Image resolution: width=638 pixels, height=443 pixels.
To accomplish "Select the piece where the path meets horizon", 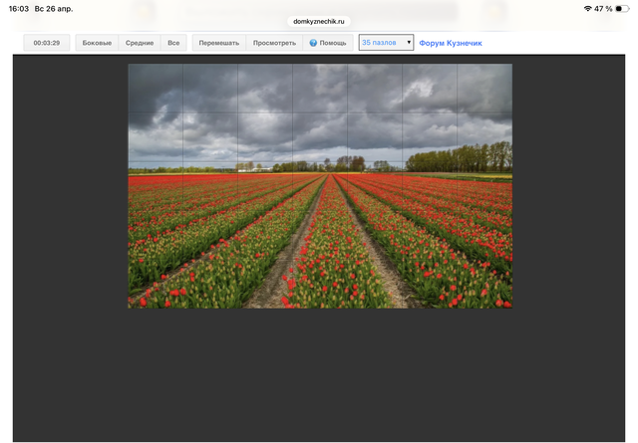I will point(320,185).
